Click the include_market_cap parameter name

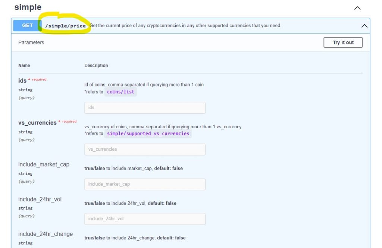tap(44, 164)
